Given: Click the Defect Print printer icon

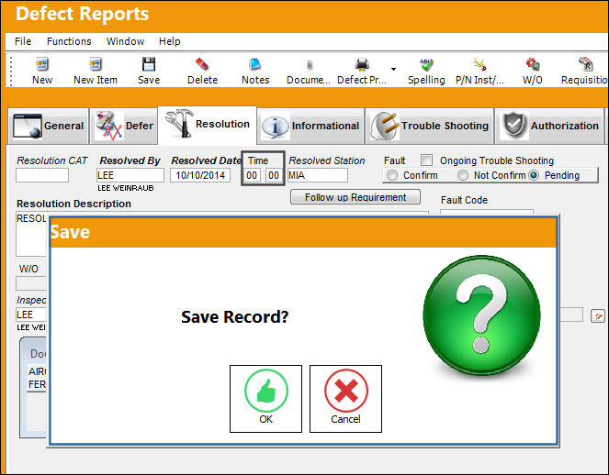Looking at the screenshot, I should pyautogui.click(x=362, y=64).
